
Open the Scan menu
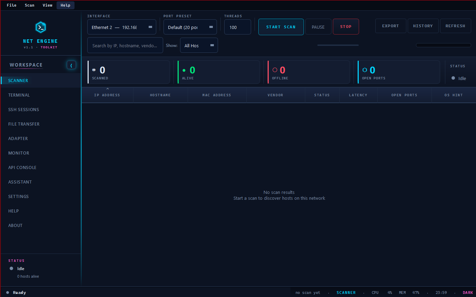[x=30, y=5]
